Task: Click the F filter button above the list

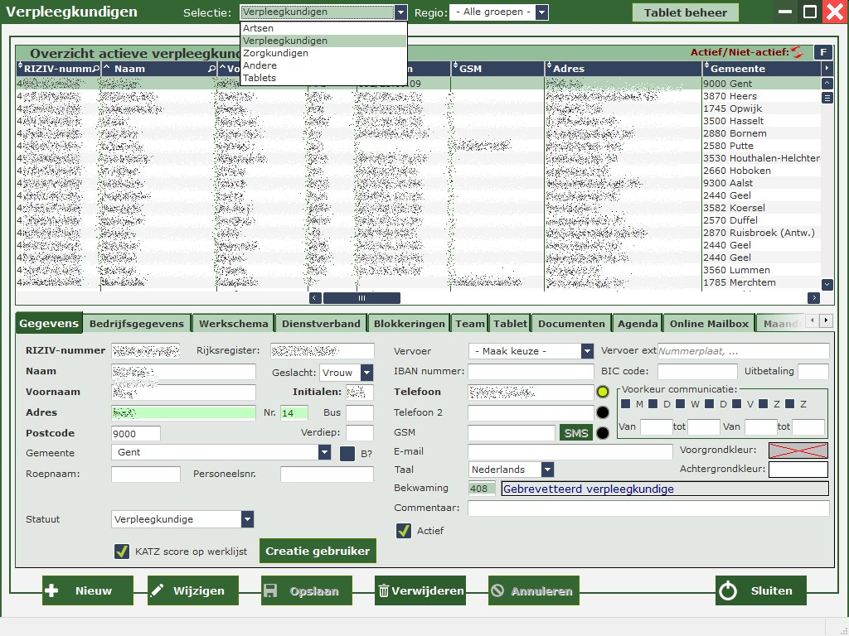Action: coord(822,52)
